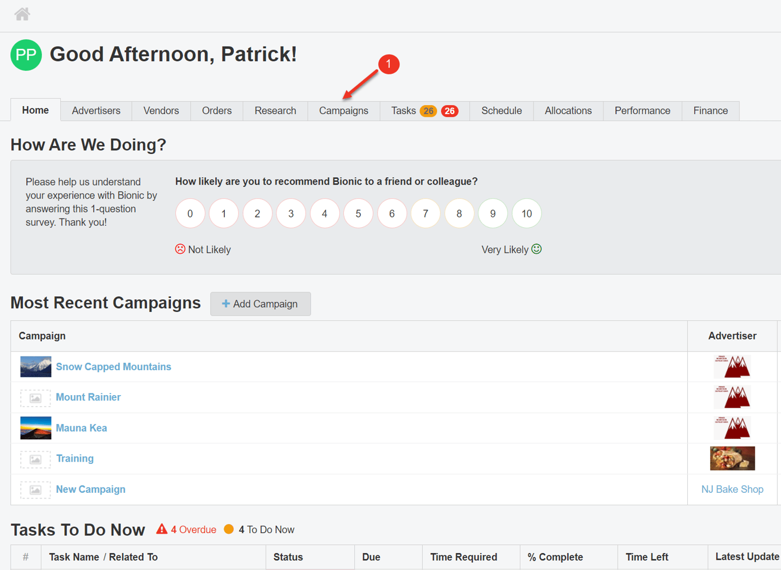
Task: Click the orange To Do Now dot icon
Action: click(x=229, y=529)
